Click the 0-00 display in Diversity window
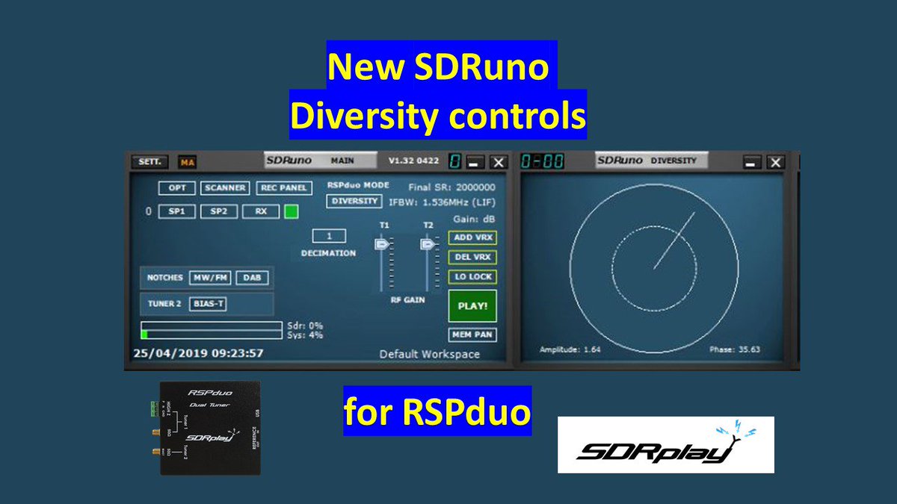The height and width of the screenshot is (504, 897). click(543, 161)
